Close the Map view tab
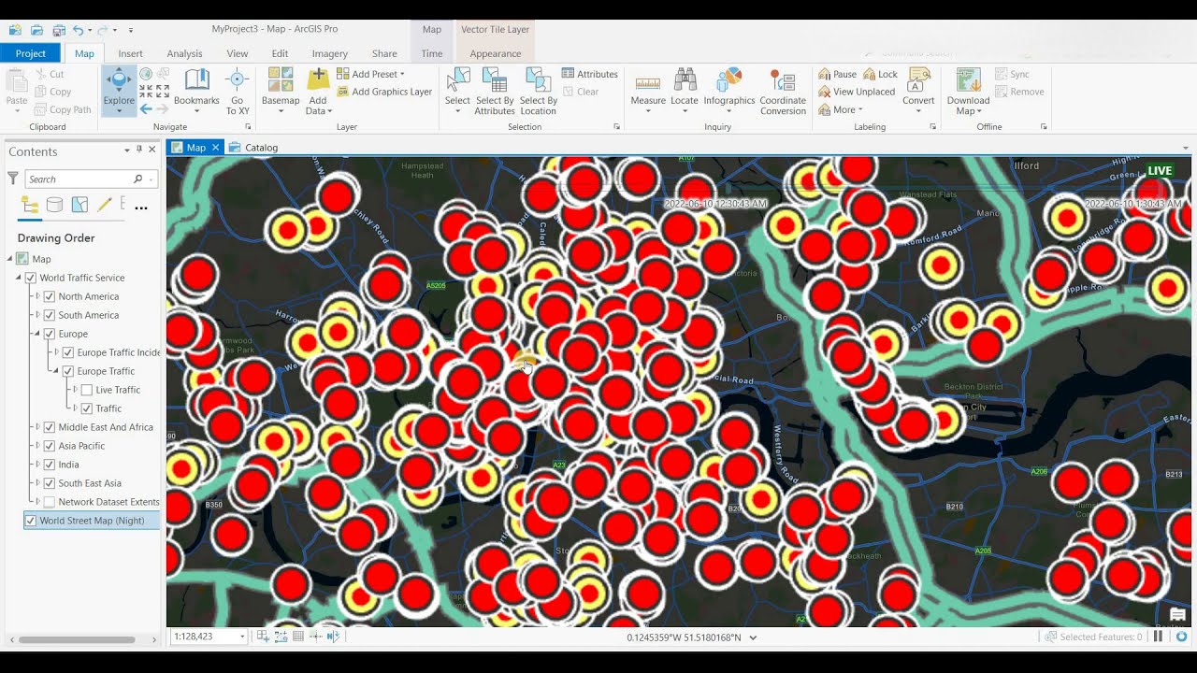The height and width of the screenshot is (673, 1197). coord(215,147)
